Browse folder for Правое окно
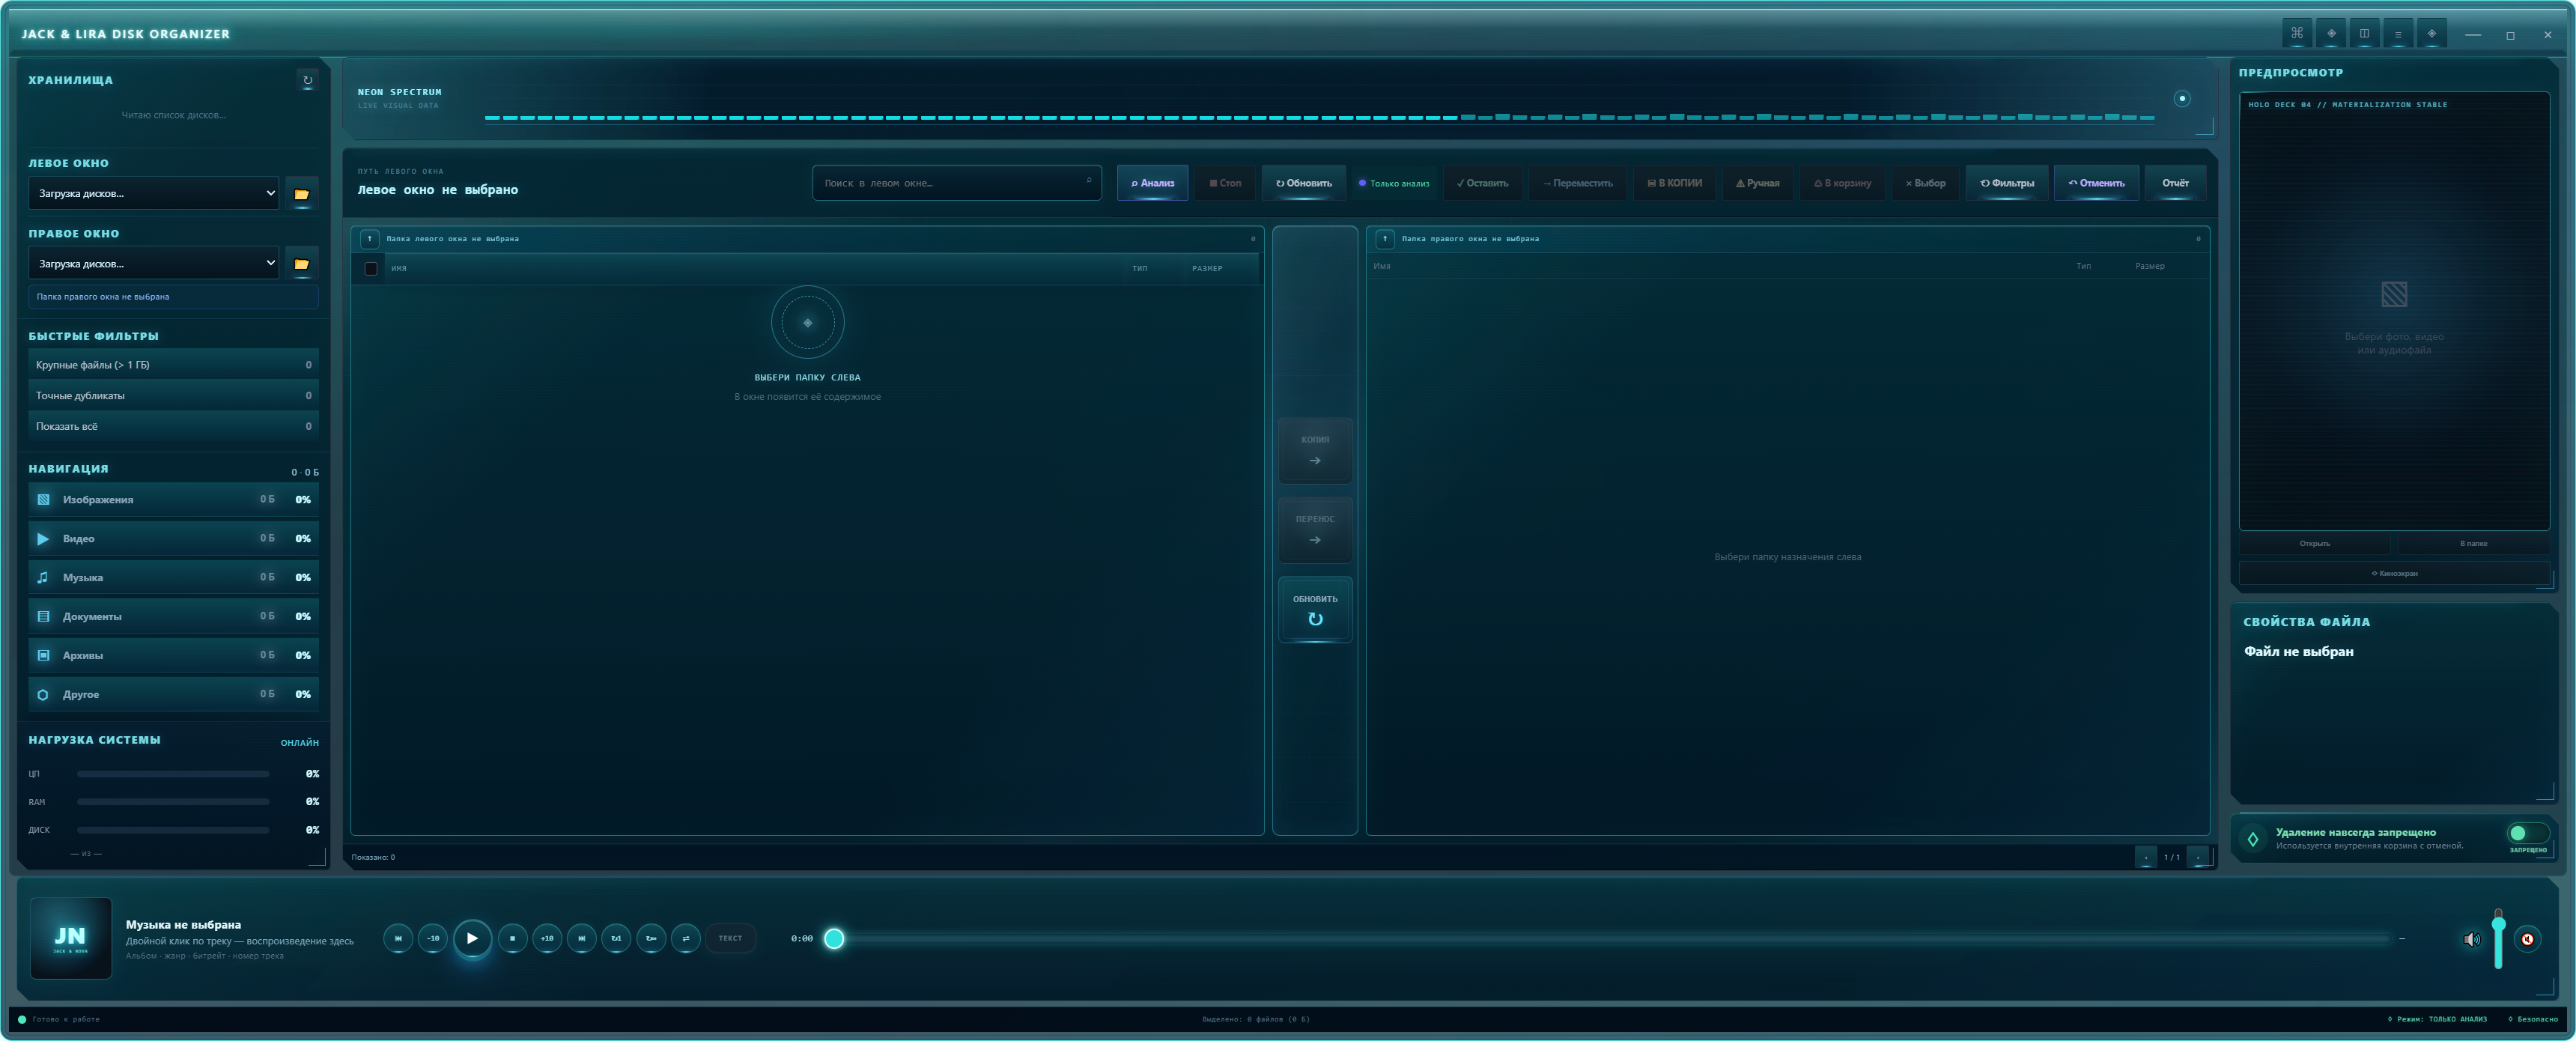The image size is (2576, 1041). click(301, 264)
